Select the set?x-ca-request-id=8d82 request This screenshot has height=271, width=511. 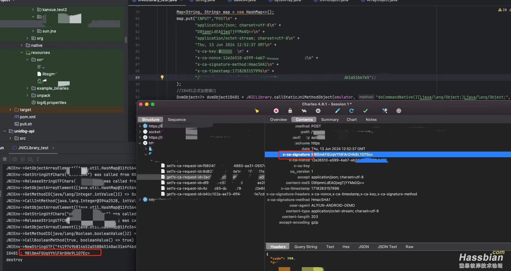[201, 172]
